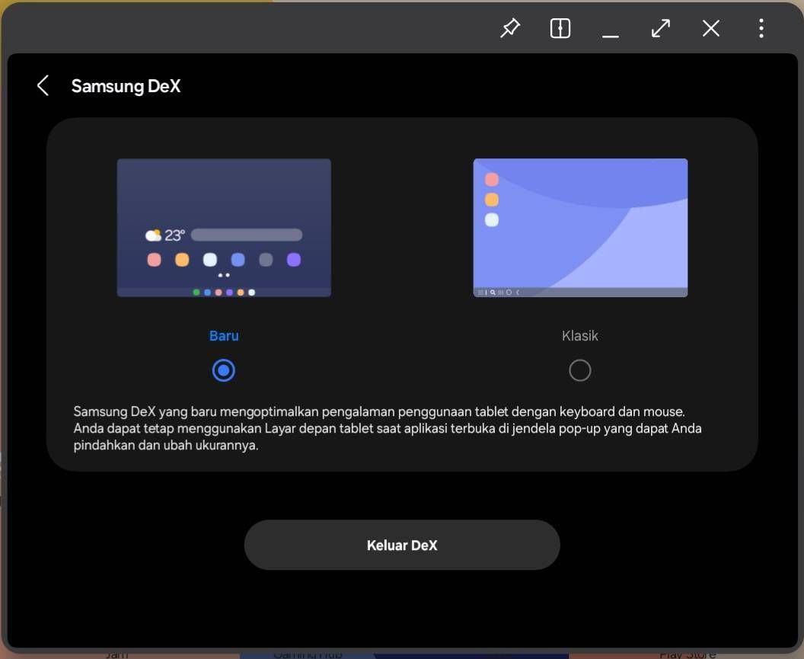Image resolution: width=804 pixels, height=659 pixels.
Task: Click the apps grid icon in the Klasik preview
Action: [x=479, y=292]
